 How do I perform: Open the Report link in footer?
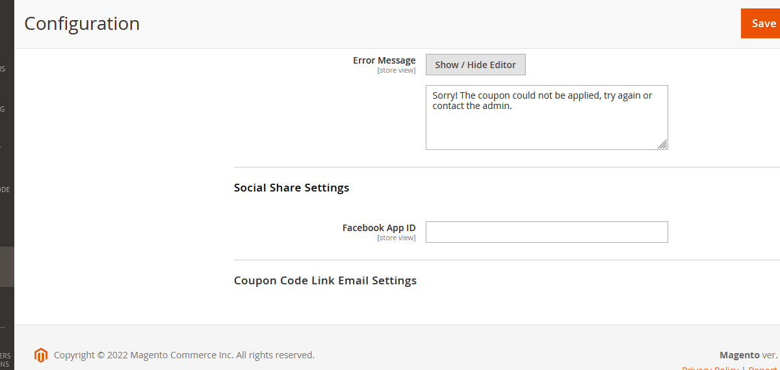pos(762,368)
